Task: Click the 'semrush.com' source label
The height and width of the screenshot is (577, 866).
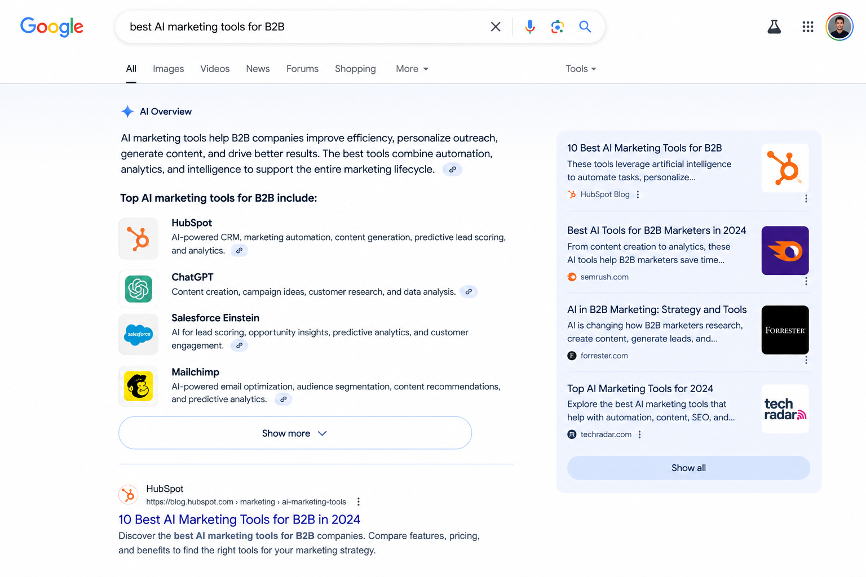Action: coord(604,277)
